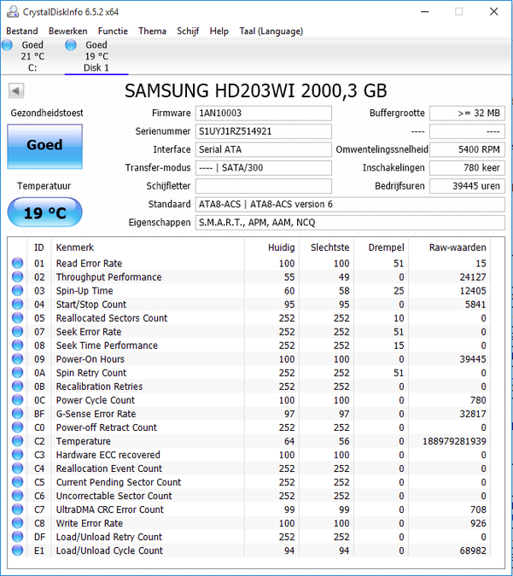Viewport: 513px width, 576px height.
Task: Click the Buffergrootte value >= 32 MB
Action: pos(468,113)
